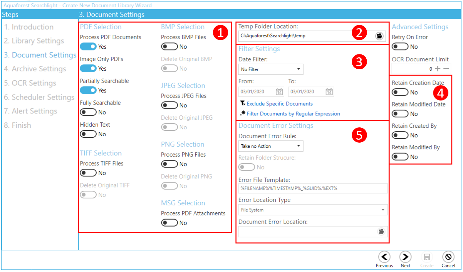Increase OCR Document Limit with plus
The width and height of the screenshot is (463, 272).
click(x=438, y=69)
